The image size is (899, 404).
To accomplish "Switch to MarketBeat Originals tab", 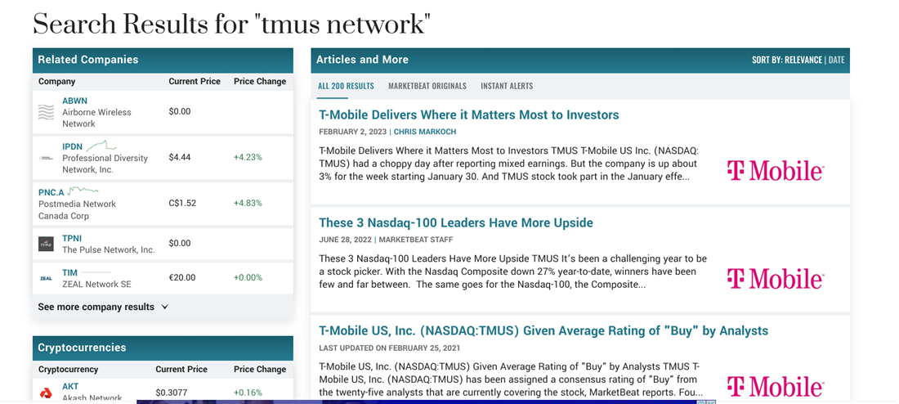I will pyautogui.click(x=427, y=86).
